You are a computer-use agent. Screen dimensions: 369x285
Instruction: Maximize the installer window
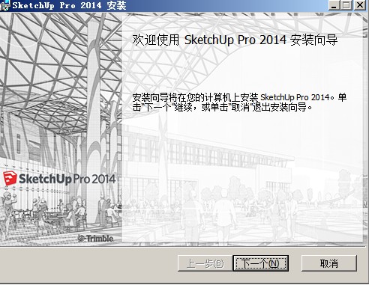point(346,5)
